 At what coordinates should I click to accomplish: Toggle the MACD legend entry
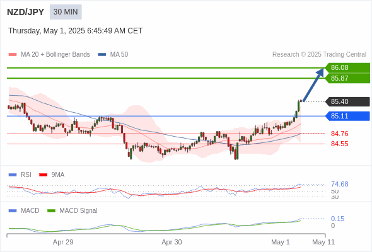pyautogui.click(x=24, y=210)
